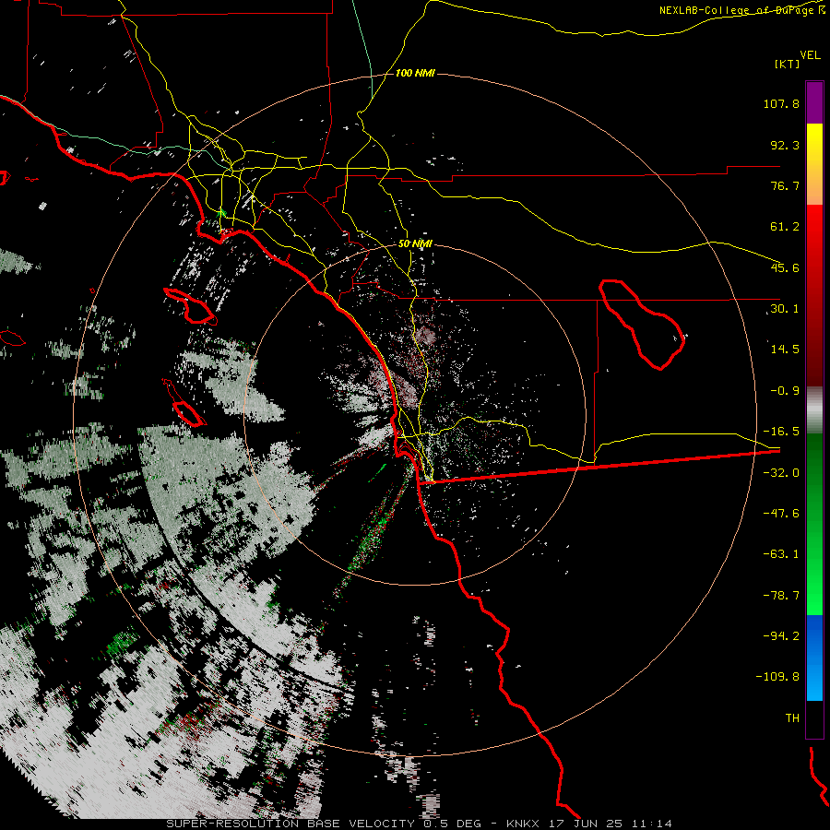Click the [KT] units label
The width and height of the screenshot is (830, 830).
pyautogui.click(x=788, y=64)
